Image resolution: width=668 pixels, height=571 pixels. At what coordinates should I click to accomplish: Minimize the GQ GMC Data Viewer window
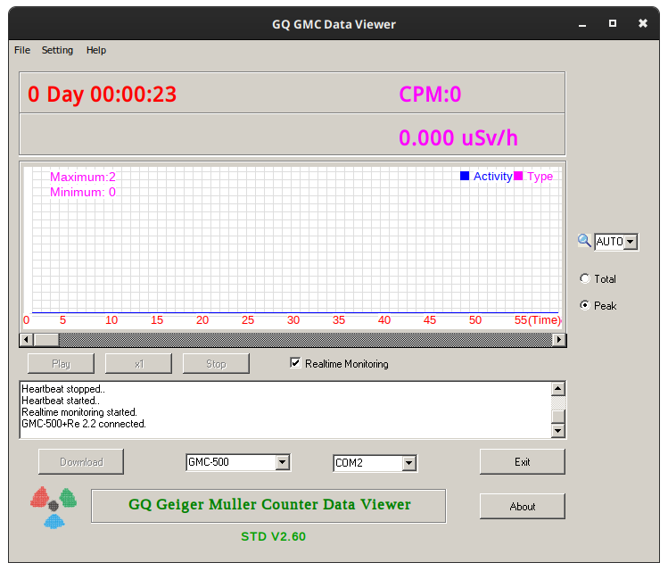click(x=582, y=24)
